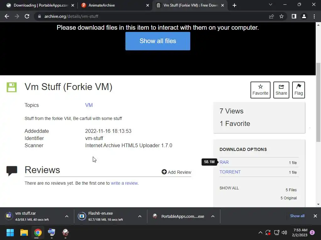Open the VM topic link
321x240 pixels.
[x=89, y=105]
